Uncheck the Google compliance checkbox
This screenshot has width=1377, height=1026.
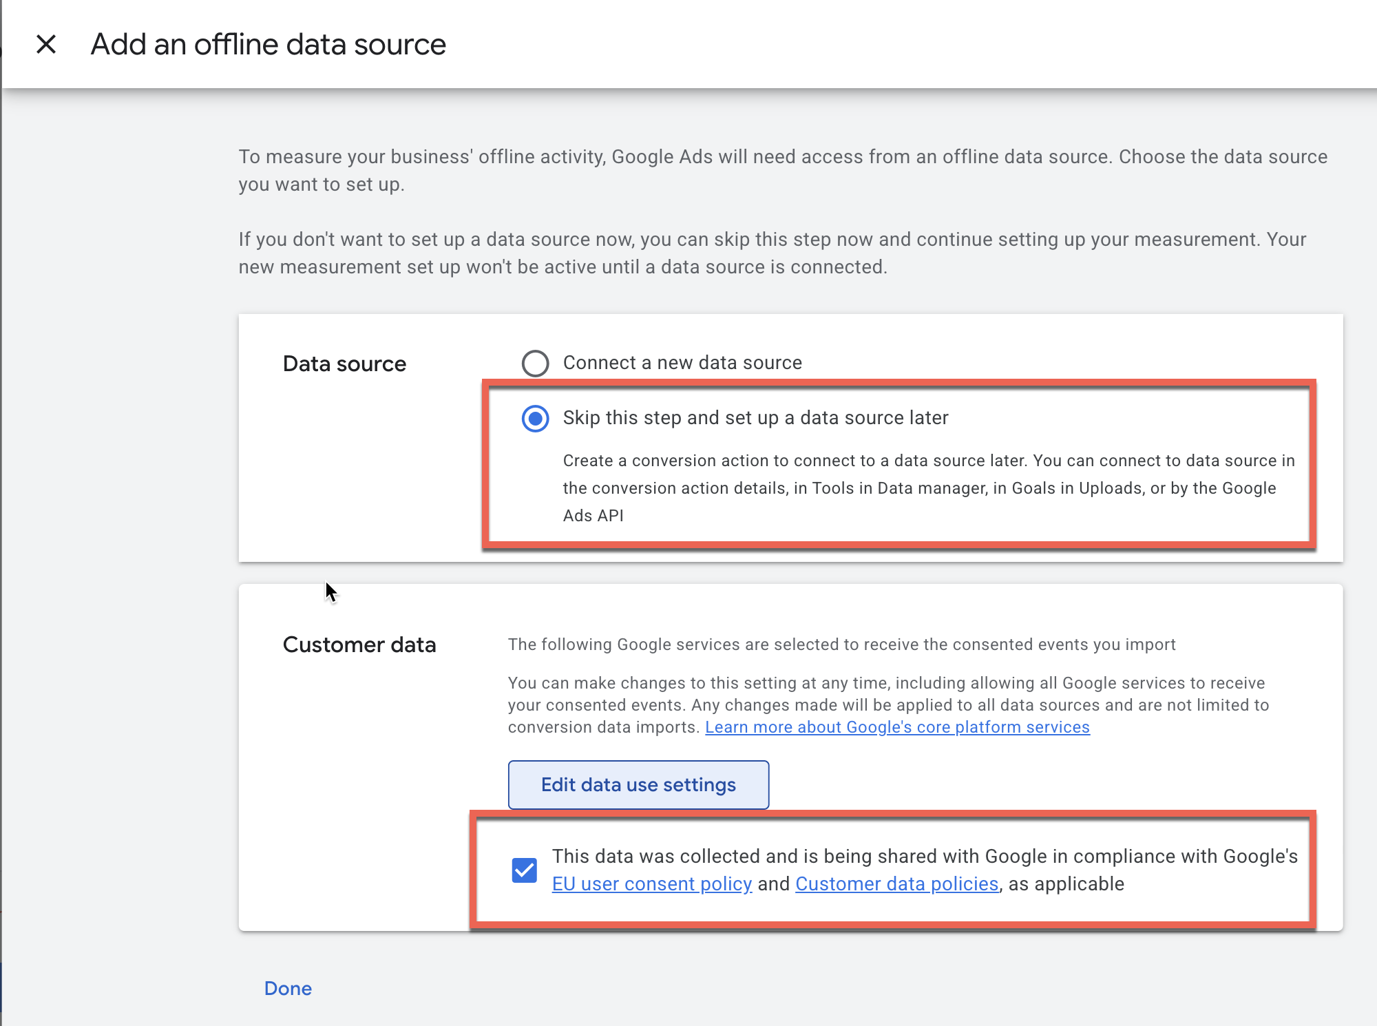(x=524, y=870)
